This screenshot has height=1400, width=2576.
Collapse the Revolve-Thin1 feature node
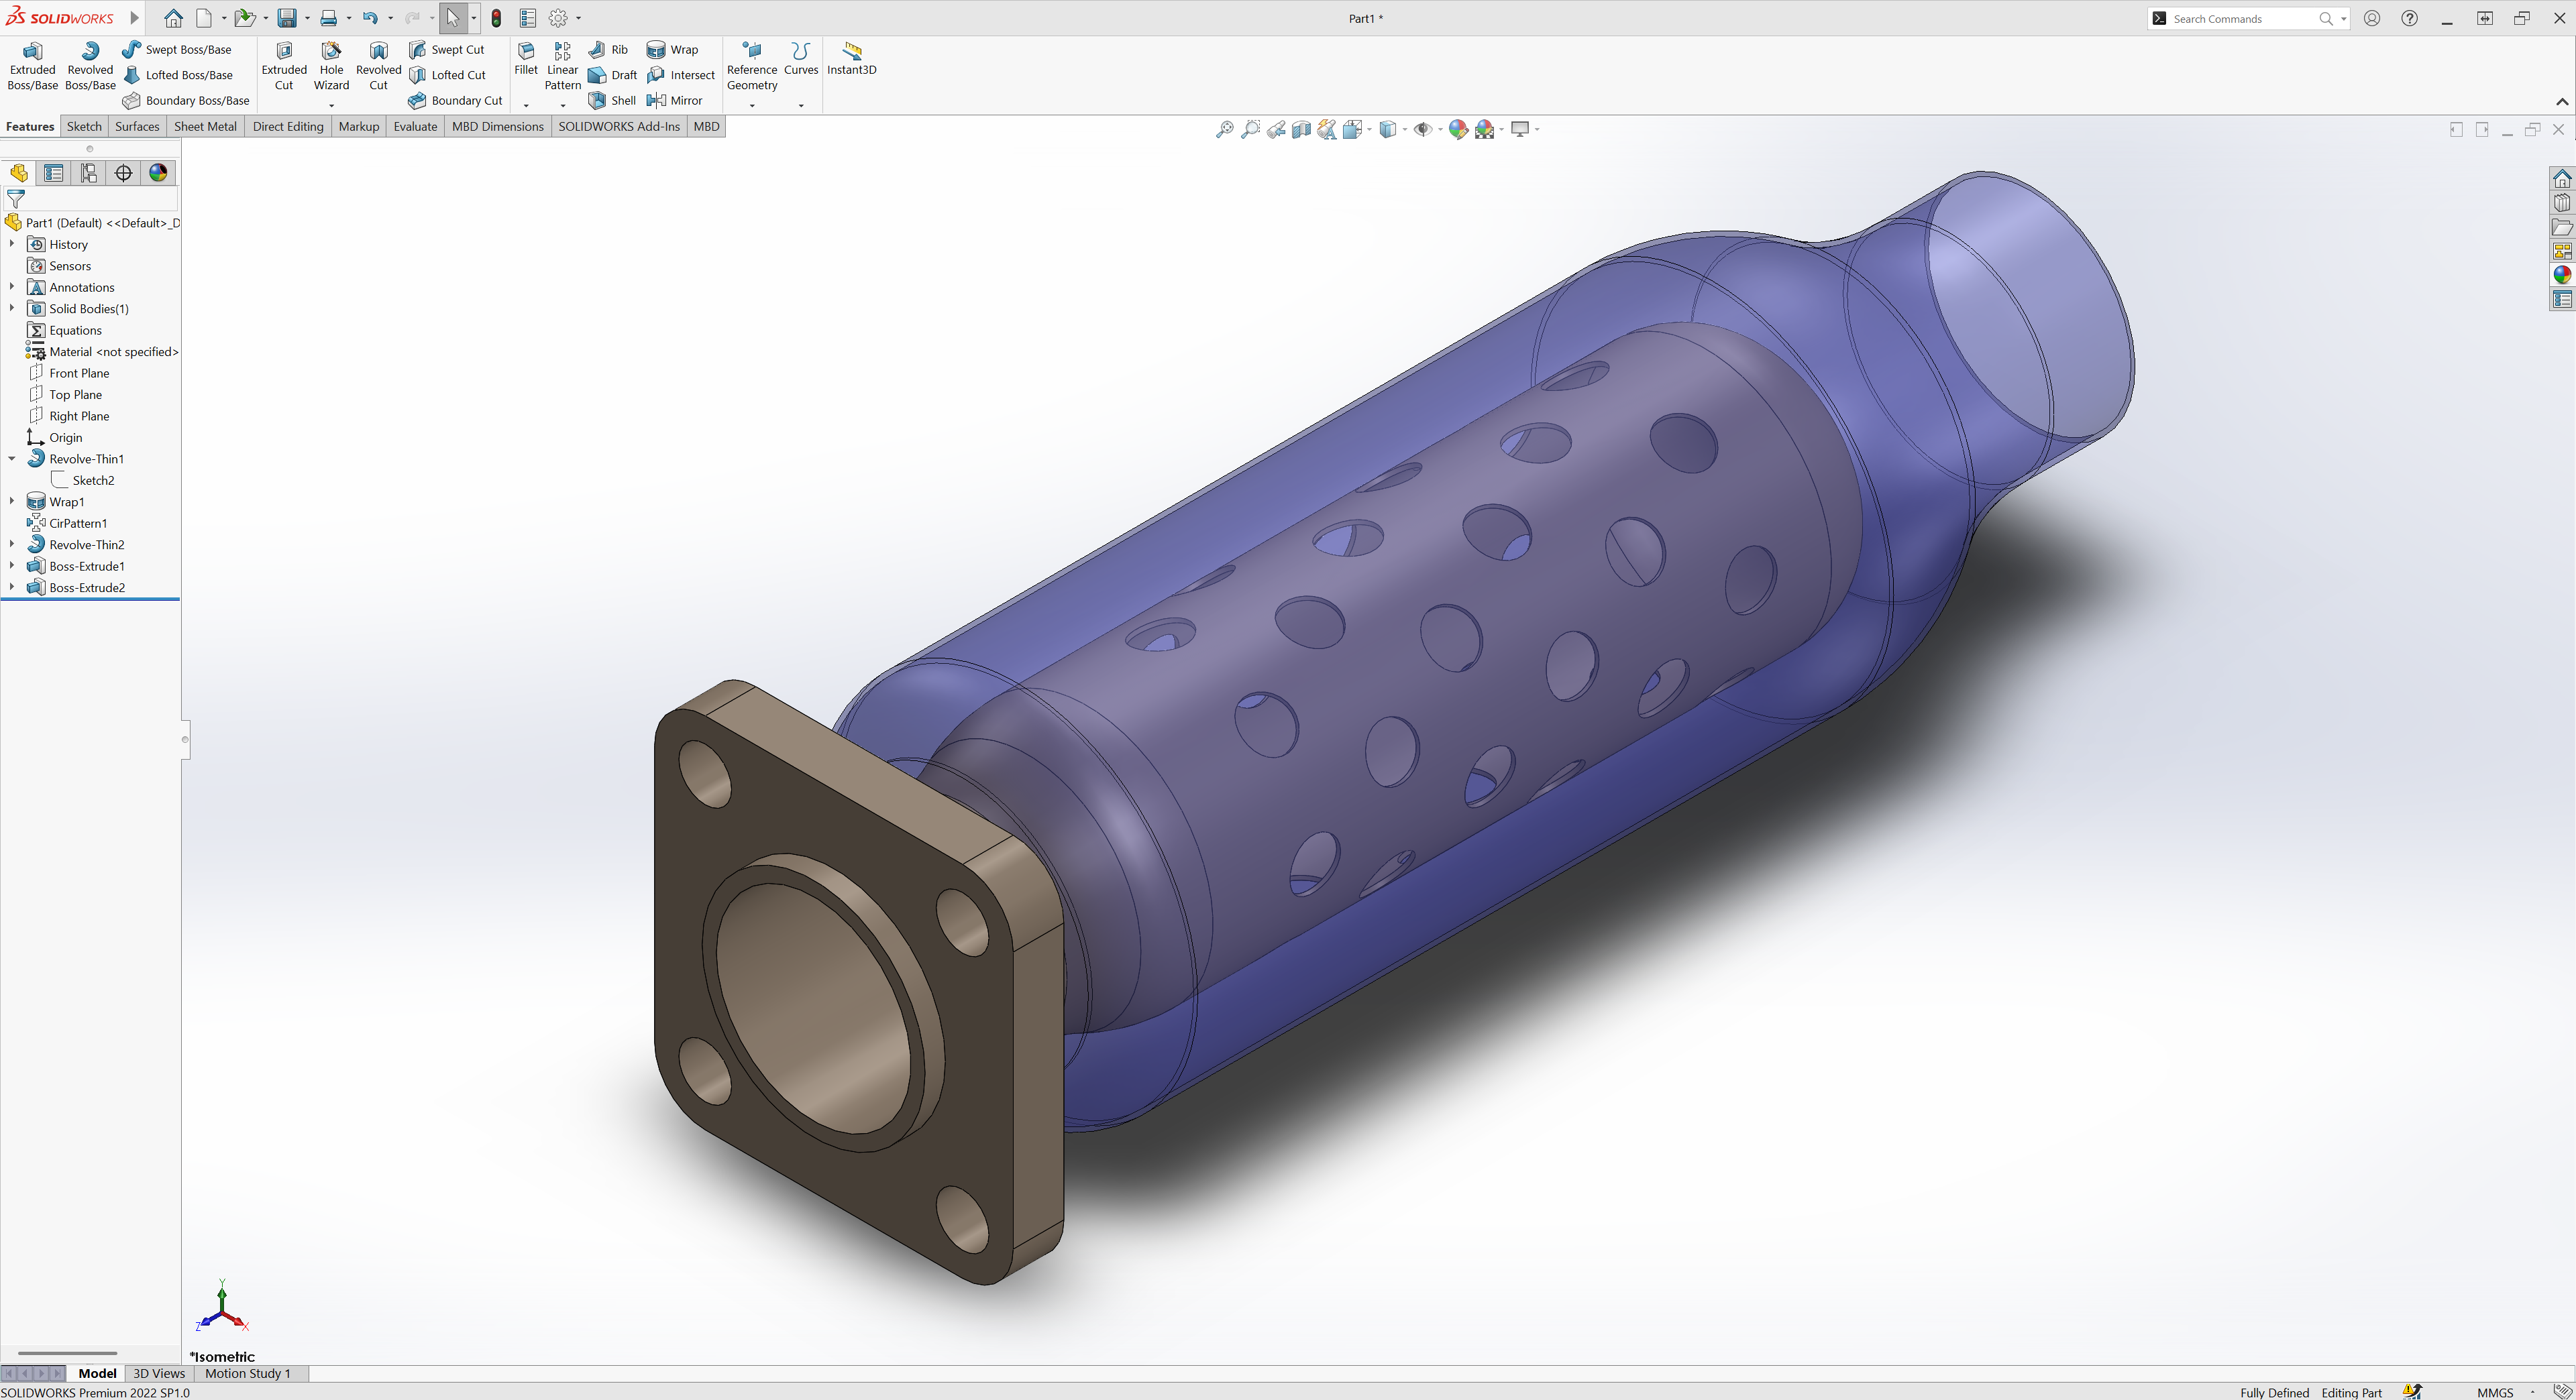tap(12, 459)
